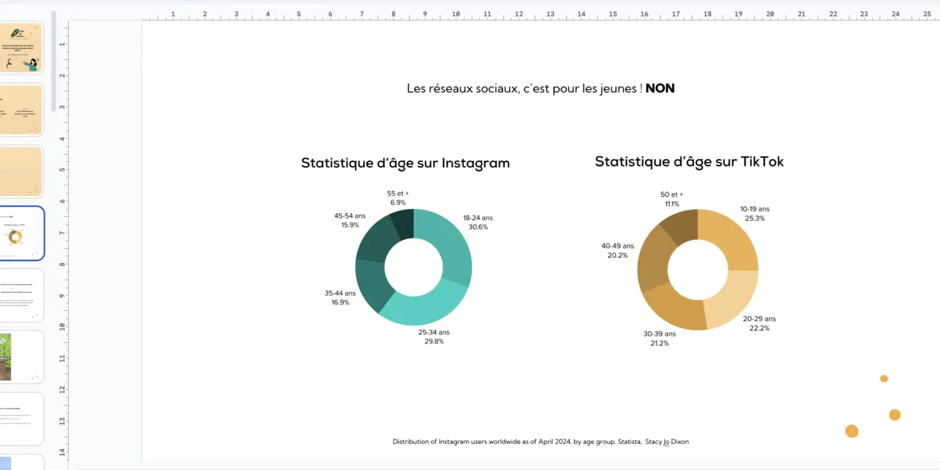Click the 'Statistique d'âge sur Instagram' heading
The height and width of the screenshot is (470, 940).
pyautogui.click(x=405, y=163)
